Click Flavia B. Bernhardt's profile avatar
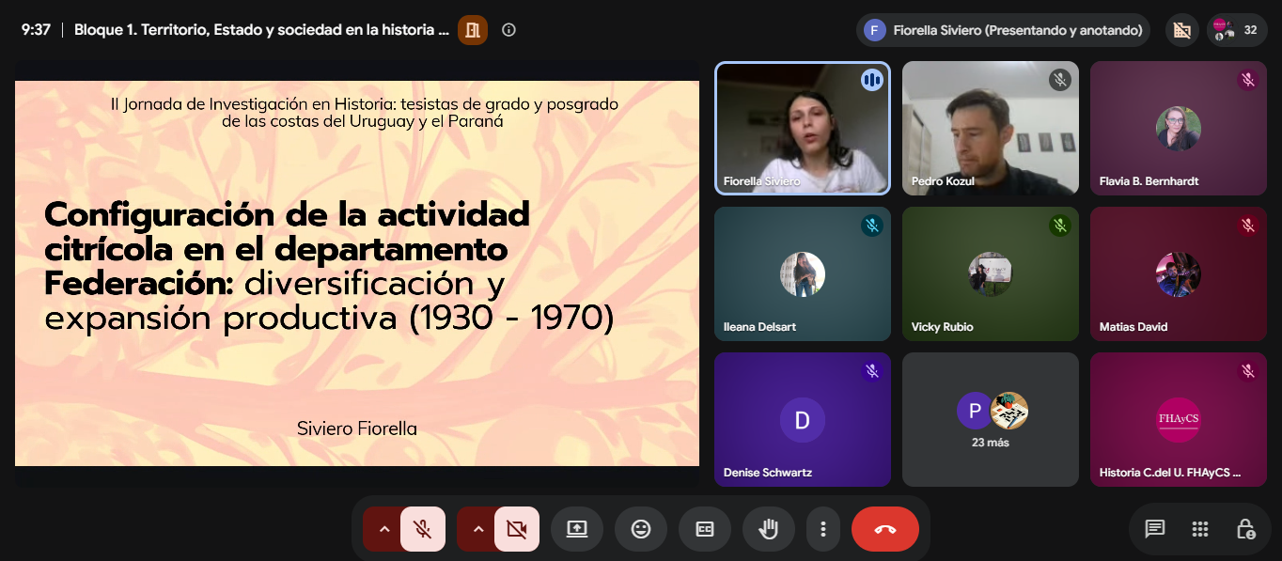The width and height of the screenshot is (1282, 561). pos(1179,129)
